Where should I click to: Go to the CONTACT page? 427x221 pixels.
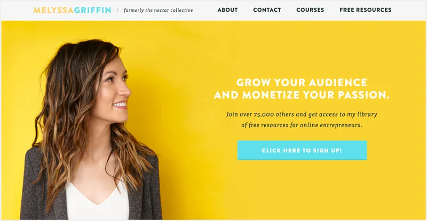pyautogui.click(x=267, y=10)
